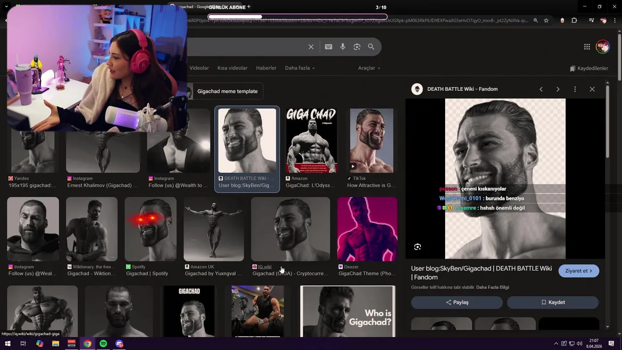Open the Deezer GigaChad Theme thumbnail
The image size is (622, 350).
tap(367, 229)
